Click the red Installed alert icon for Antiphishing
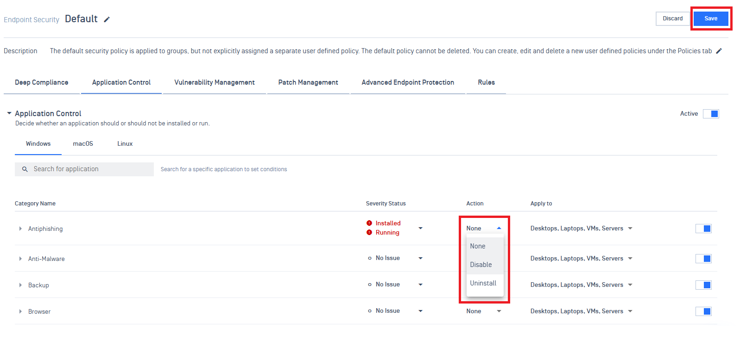Image resolution: width=740 pixels, height=341 pixels. pyautogui.click(x=369, y=223)
